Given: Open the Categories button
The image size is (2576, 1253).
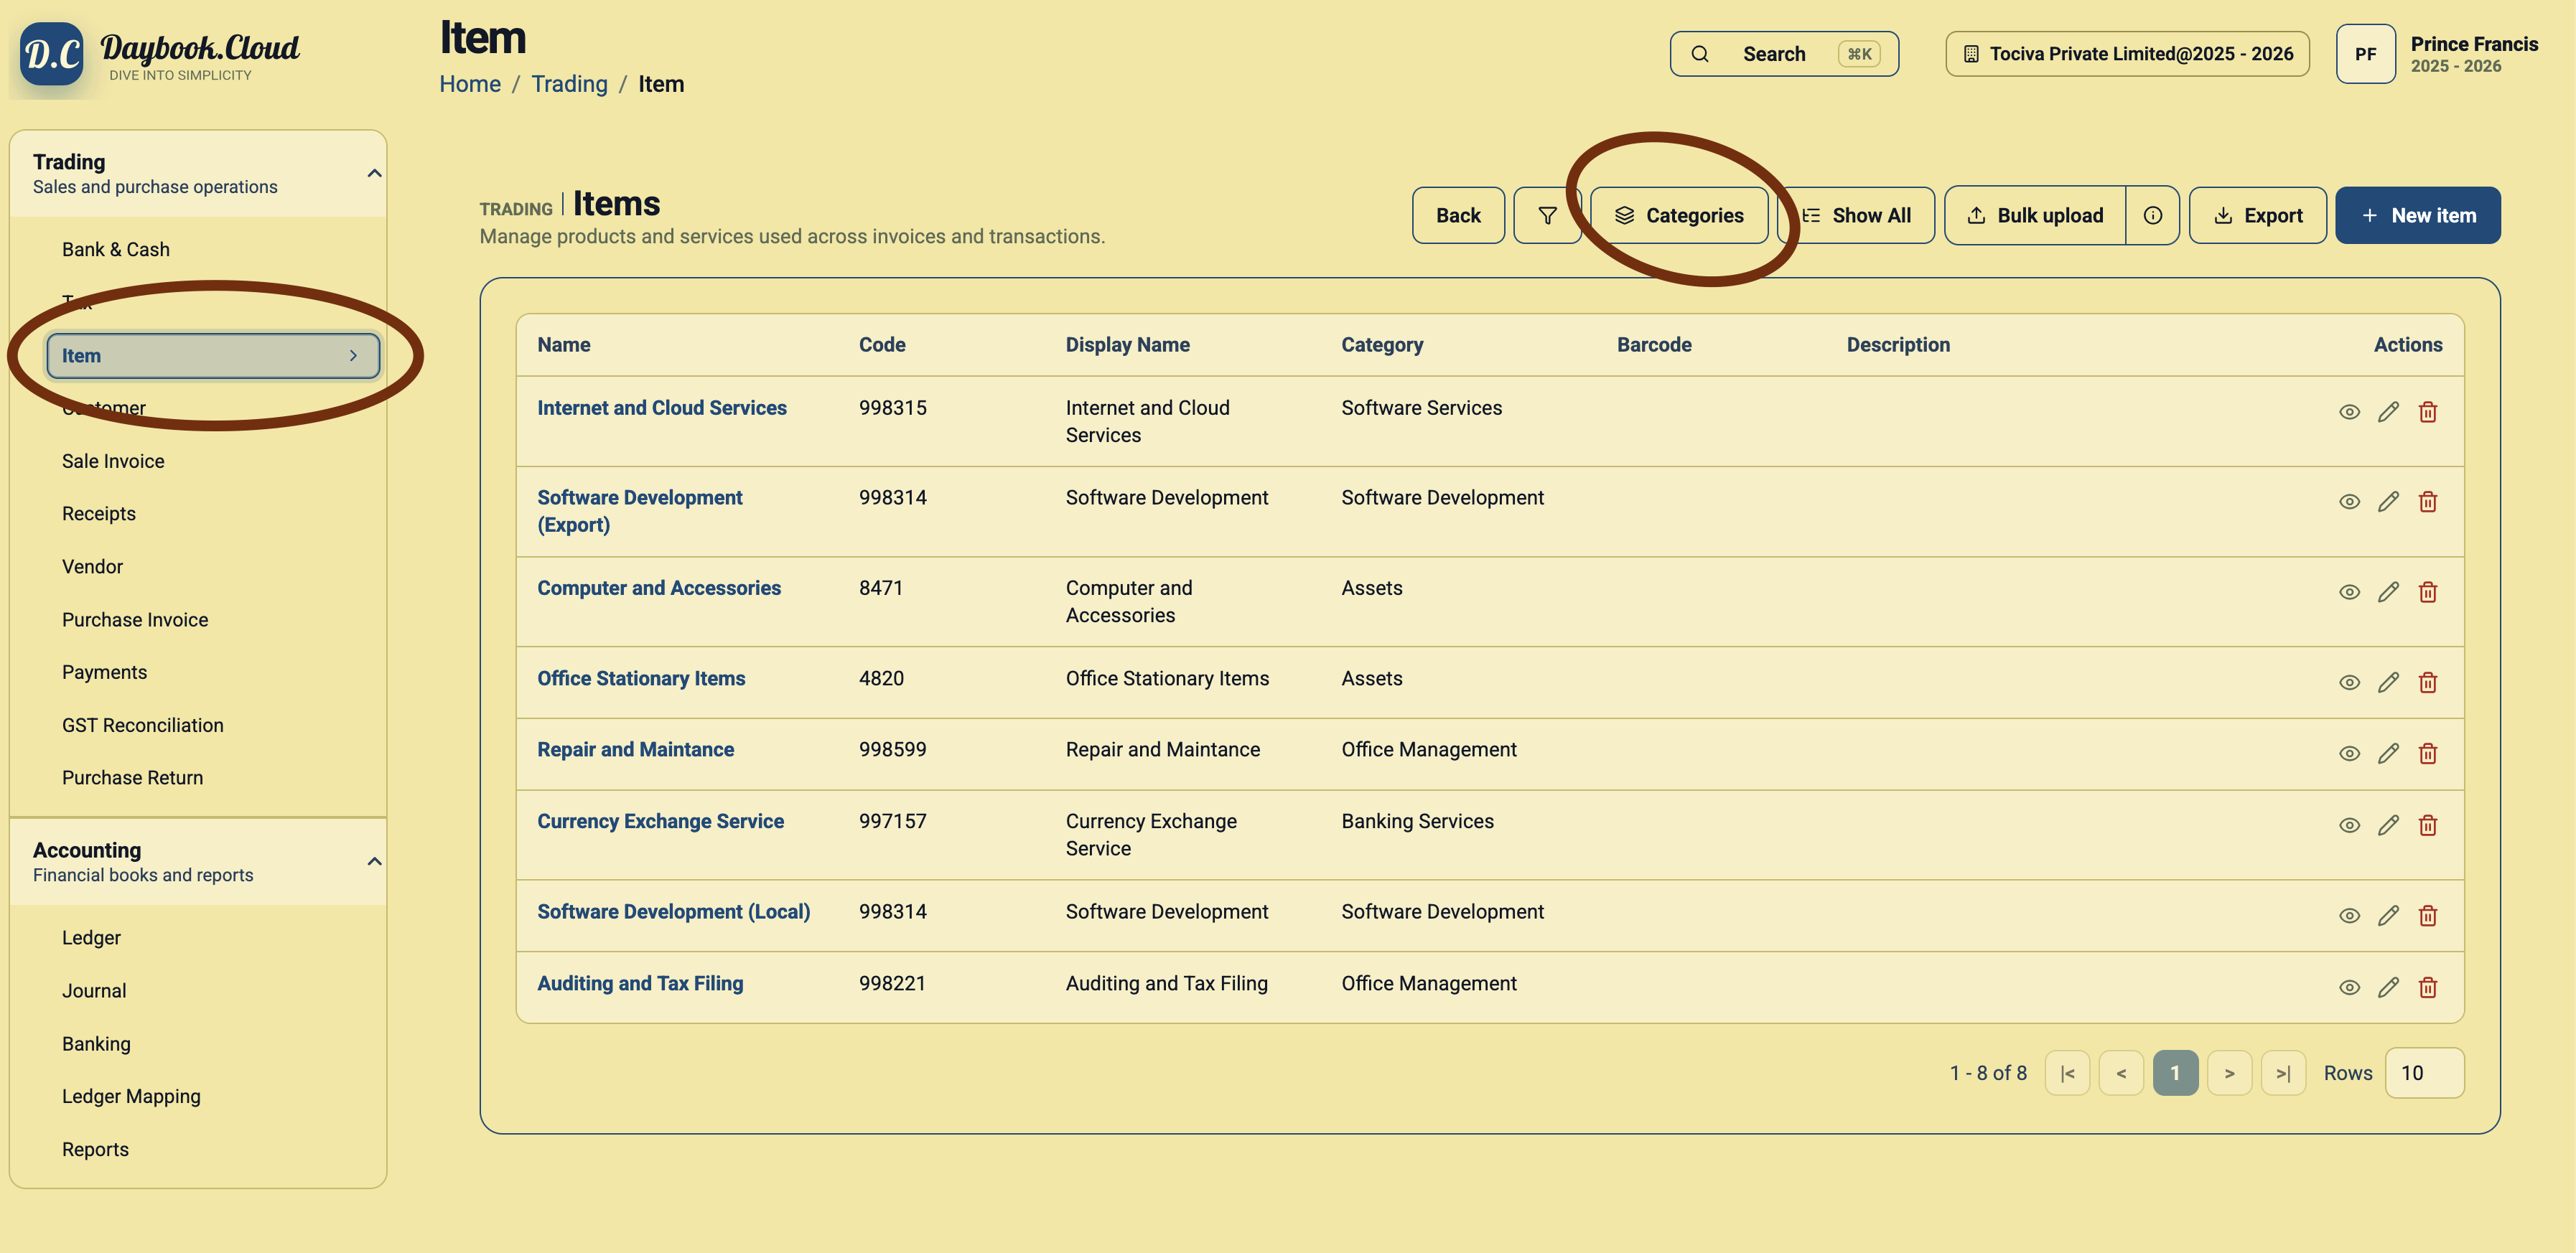Looking at the screenshot, I should [1679, 215].
